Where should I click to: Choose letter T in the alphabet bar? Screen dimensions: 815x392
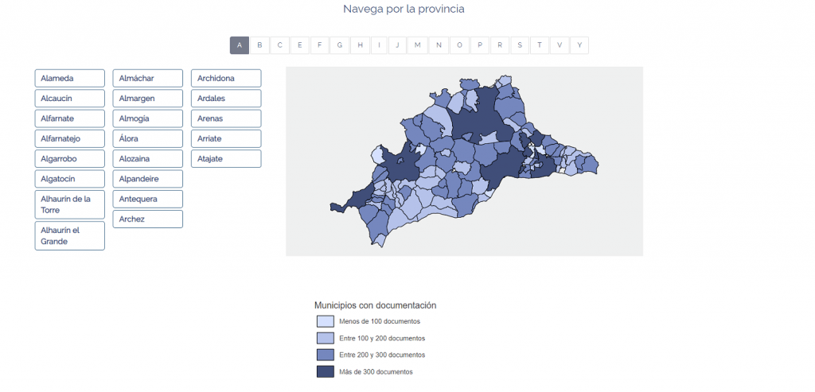click(x=540, y=45)
